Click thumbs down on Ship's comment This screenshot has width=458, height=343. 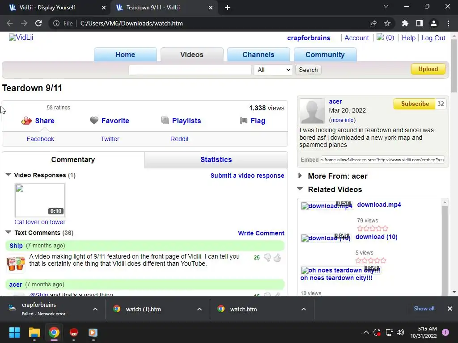pyautogui.click(x=267, y=258)
